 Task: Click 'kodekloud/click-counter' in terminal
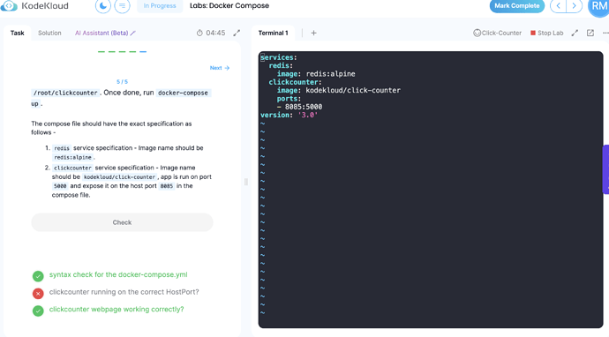pos(353,90)
